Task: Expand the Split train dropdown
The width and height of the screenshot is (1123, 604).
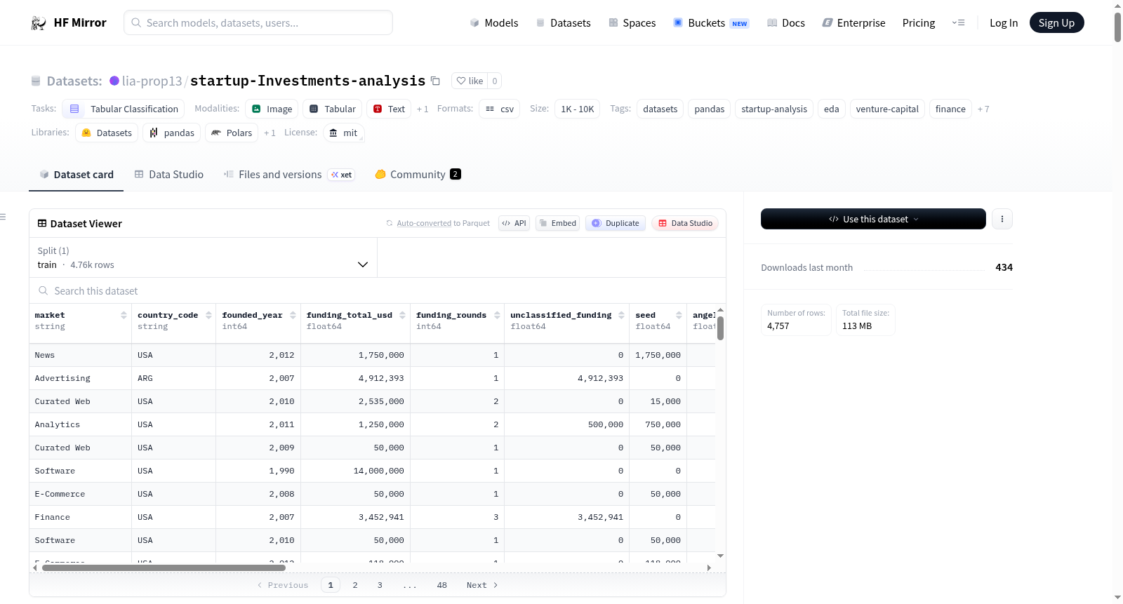Action: click(203, 257)
